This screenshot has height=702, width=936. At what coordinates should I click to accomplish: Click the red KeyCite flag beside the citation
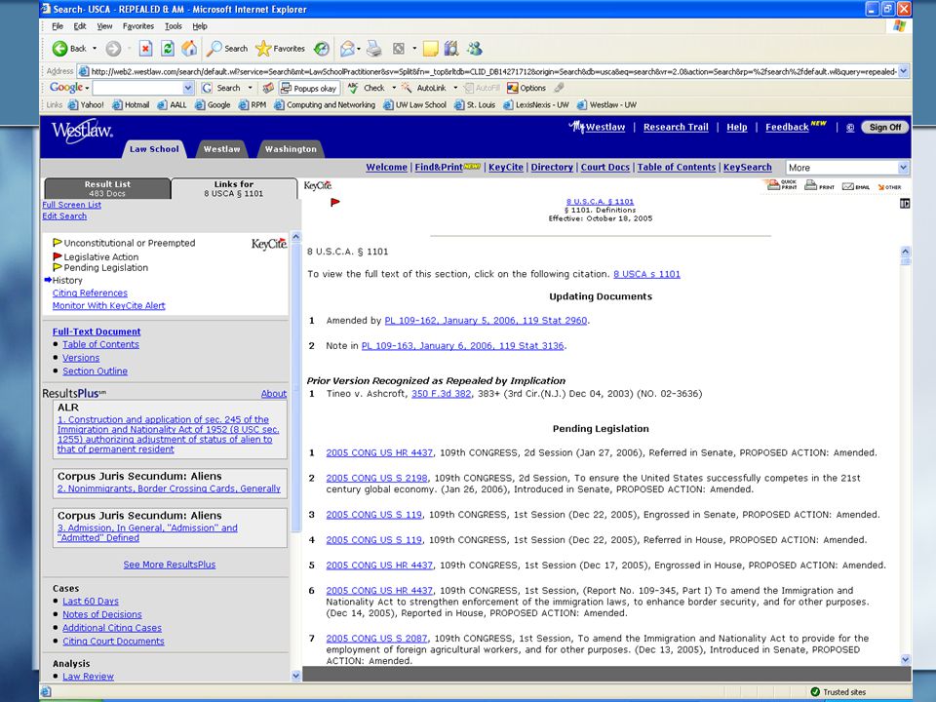point(334,203)
